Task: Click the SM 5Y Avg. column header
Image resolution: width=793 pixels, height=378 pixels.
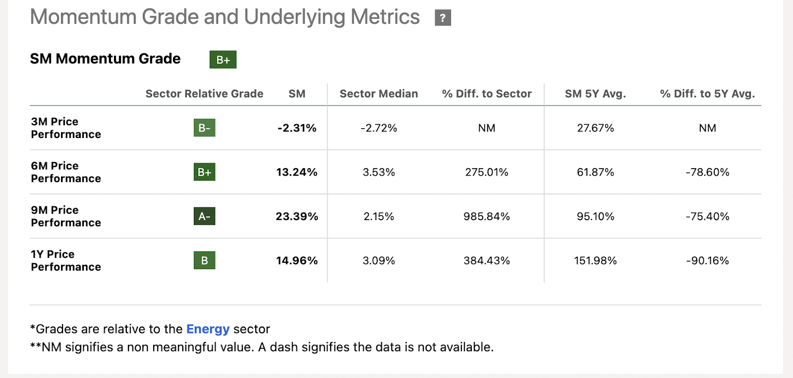Action: click(595, 94)
